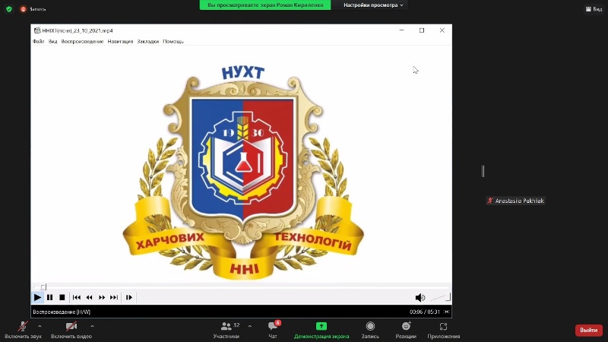608x342 pixels.
Task: Open the Помощь menu
Action: [x=173, y=41]
